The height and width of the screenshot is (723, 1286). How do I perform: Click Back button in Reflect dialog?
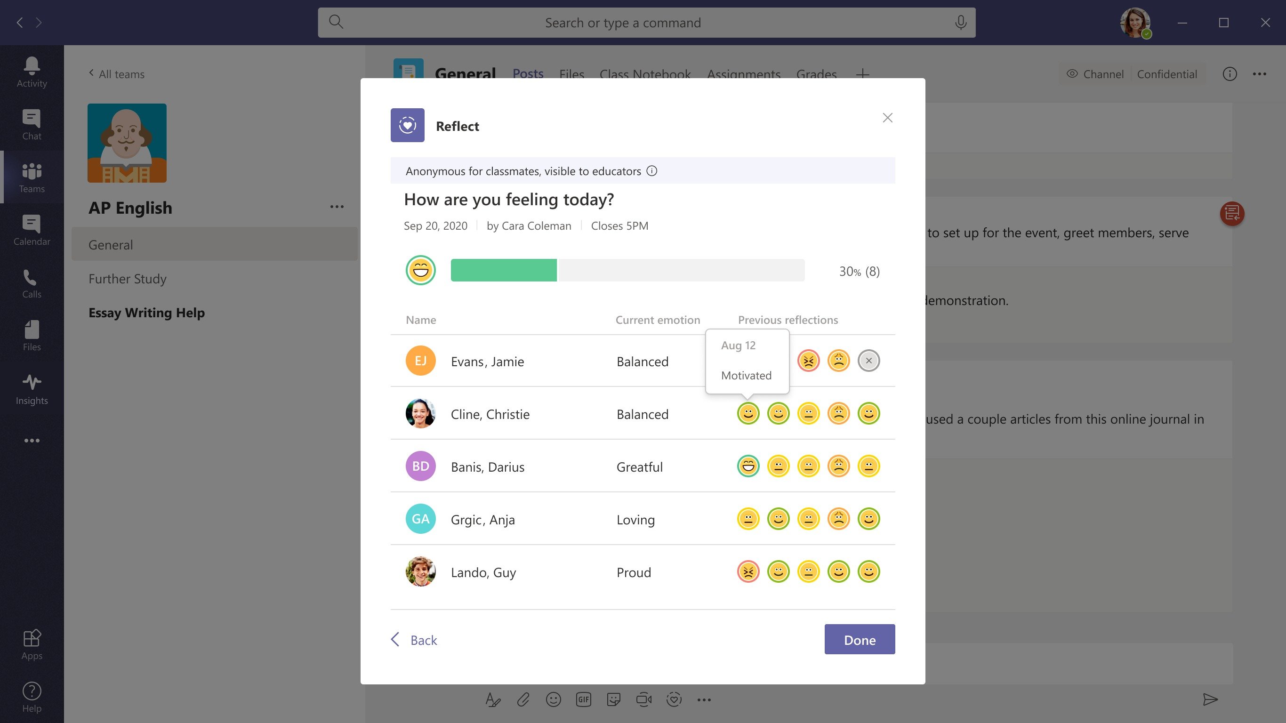pyautogui.click(x=415, y=639)
